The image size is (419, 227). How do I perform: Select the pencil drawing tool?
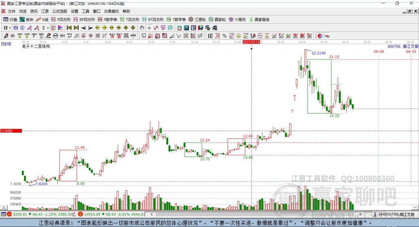click(6, 36)
